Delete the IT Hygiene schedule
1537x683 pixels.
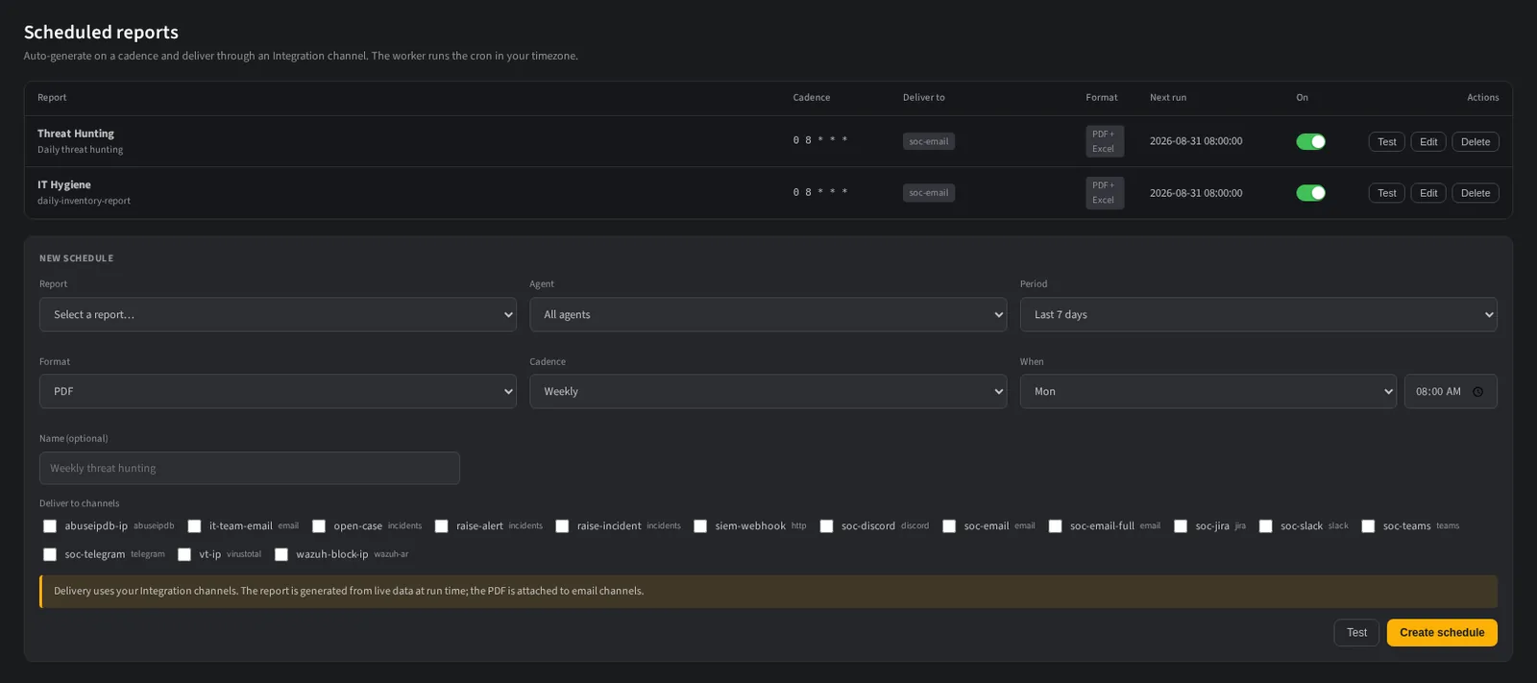pyautogui.click(x=1476, y=193)
